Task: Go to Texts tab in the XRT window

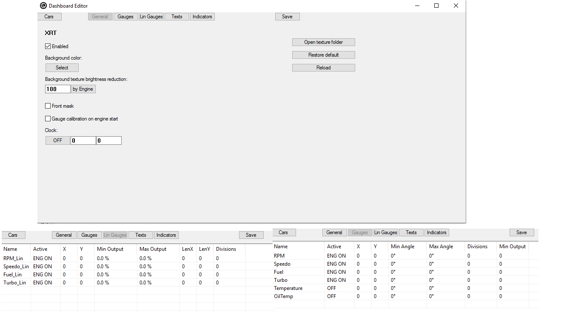Action: pos(177,17)
